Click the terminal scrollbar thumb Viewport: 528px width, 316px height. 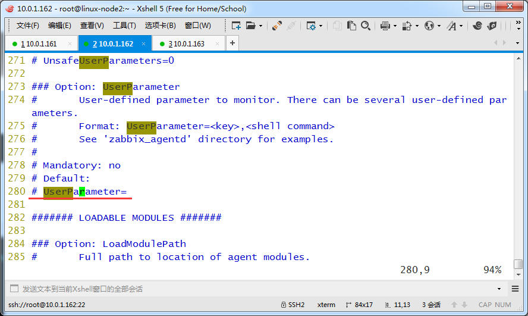[518, 264]
